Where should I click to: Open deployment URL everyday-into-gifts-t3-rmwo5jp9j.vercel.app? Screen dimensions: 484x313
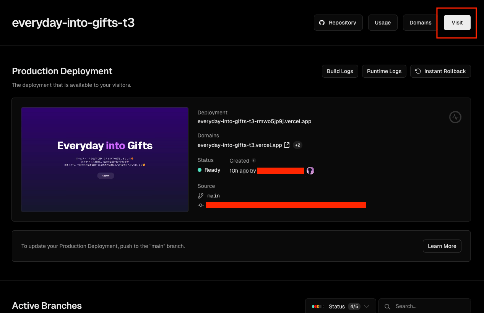pos(254,121)
